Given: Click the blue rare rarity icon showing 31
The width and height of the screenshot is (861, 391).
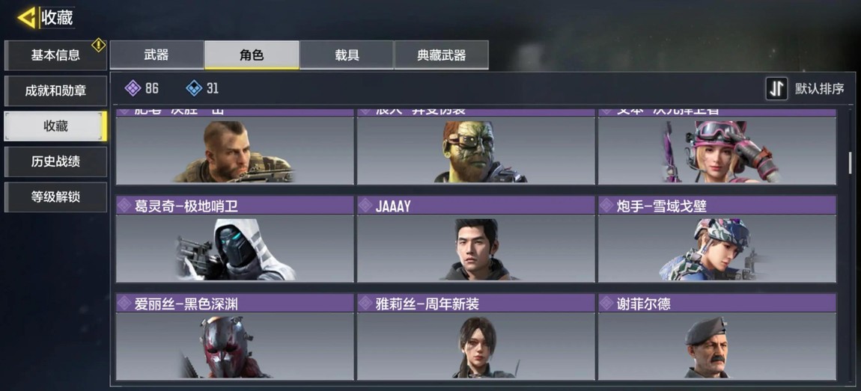Looking at the screenshot, I should pyautogui.click(x=195, y=87).
